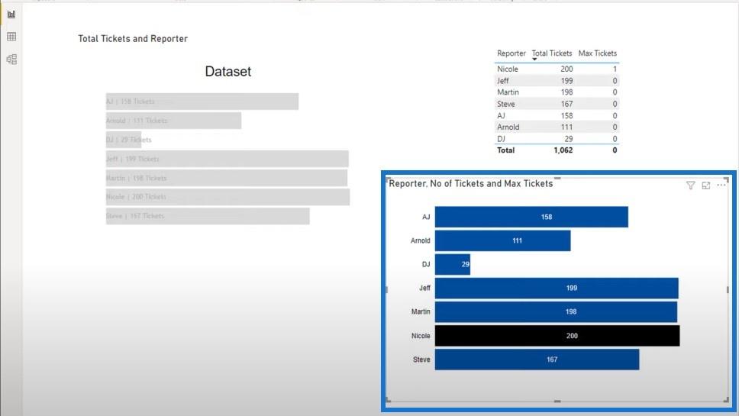Select grey bar labeled DJ | 29 Tickets
Screen dimensions: 739x416
coord(124,140)
